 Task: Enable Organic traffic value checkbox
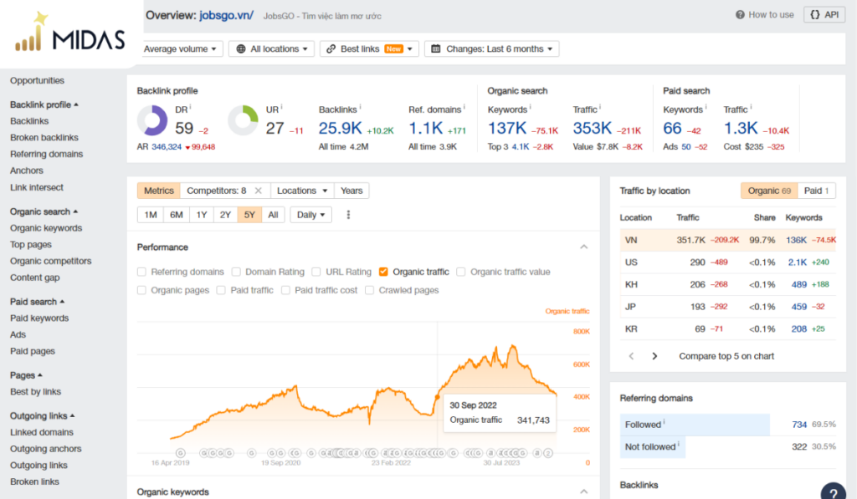461,272
